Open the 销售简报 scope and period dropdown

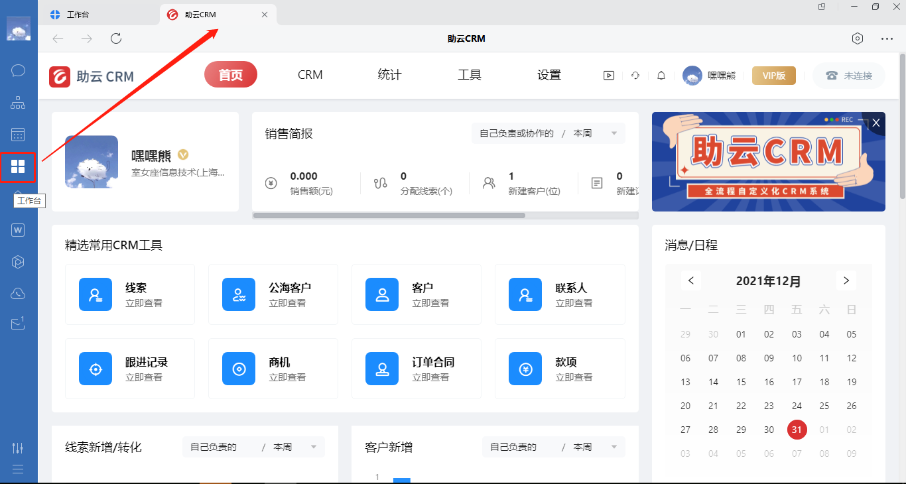548,133
